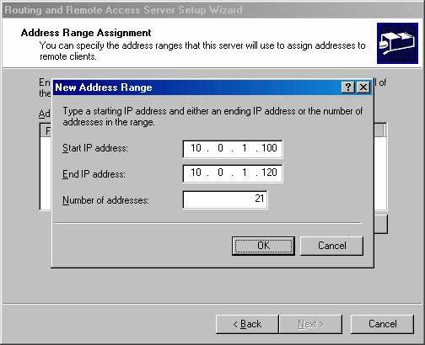Select third octet 1 of Start IP
The height and width of the screenshot is (345, 425).
click(x=245, y=148)
